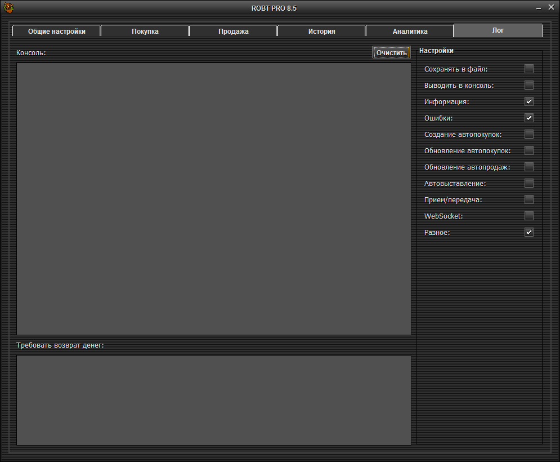Uncheck the Разное checkbox
Viewport: 560px width, 462px height.
(529, 232)
